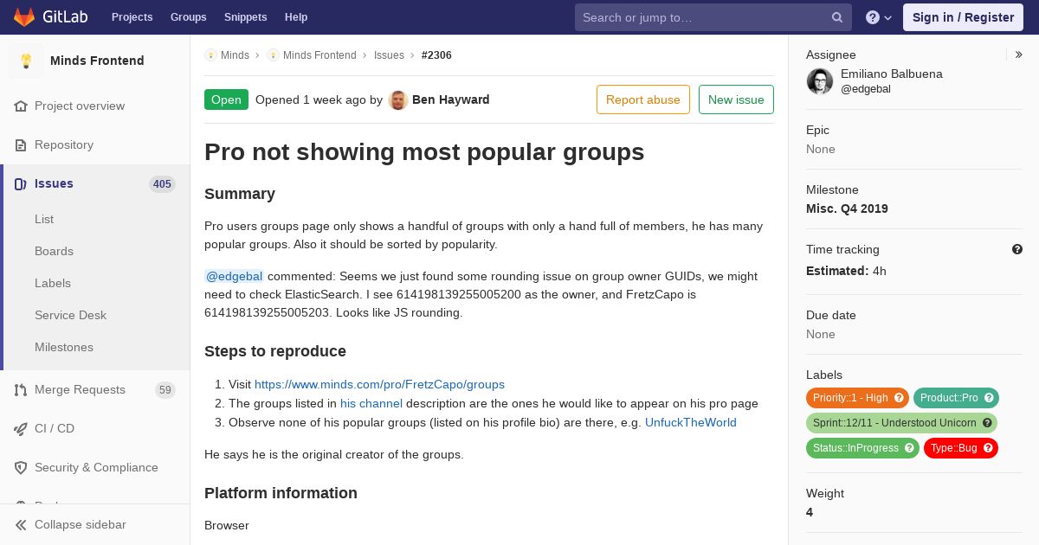Screen dimensions: 1039x545
Task: Click help icon on Type::Bug label
Action: pos(988,448)
